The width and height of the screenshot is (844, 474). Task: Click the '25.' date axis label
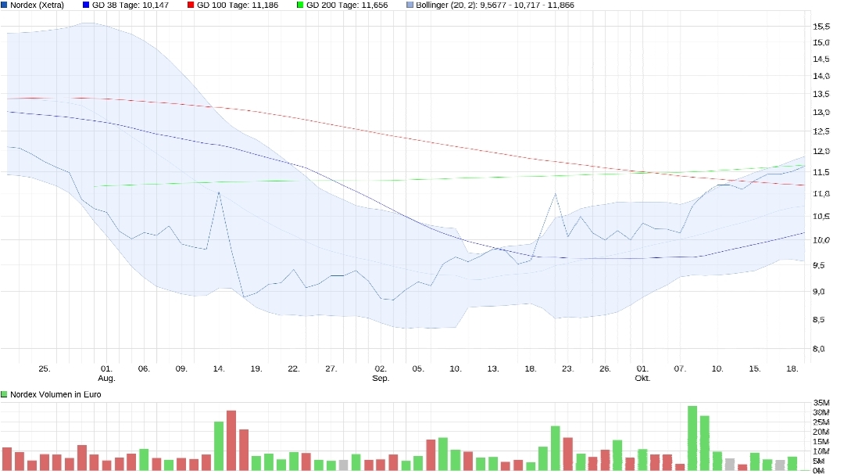tap(44, 369)
